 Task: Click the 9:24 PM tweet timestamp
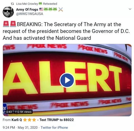pyautogui.click(x=9, y=127)
